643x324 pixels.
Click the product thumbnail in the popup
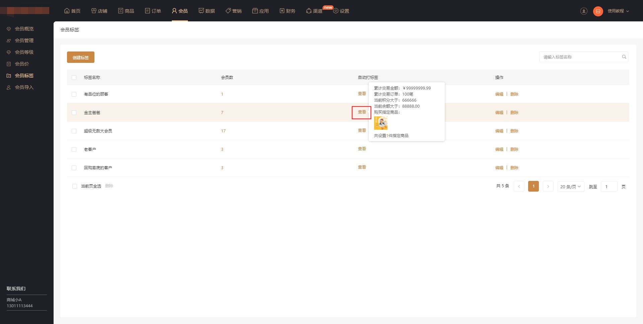(381, 123)
